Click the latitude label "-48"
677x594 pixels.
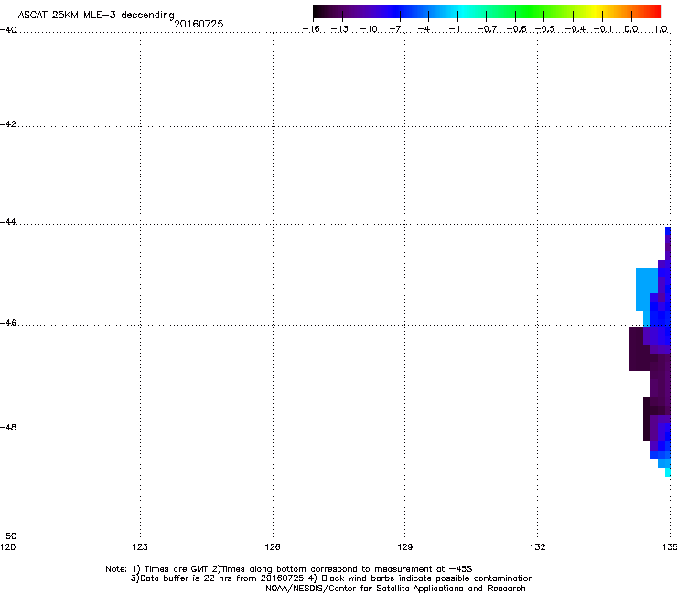tap(8, 427)
